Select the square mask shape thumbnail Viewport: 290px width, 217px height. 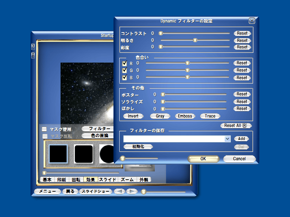(58, 154)
